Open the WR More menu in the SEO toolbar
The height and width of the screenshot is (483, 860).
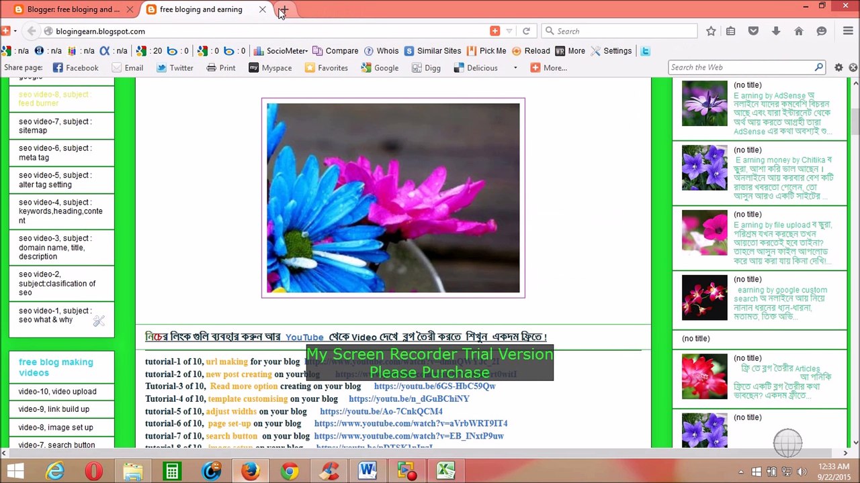(570, 51)
